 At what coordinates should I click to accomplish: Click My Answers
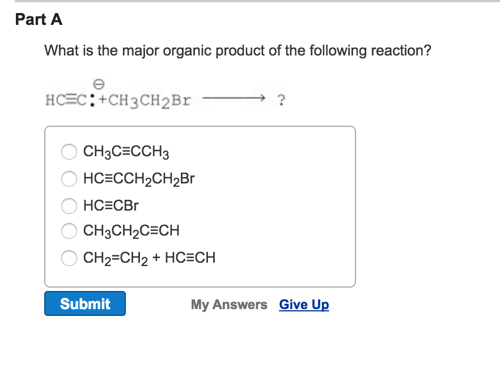(229, 305)
